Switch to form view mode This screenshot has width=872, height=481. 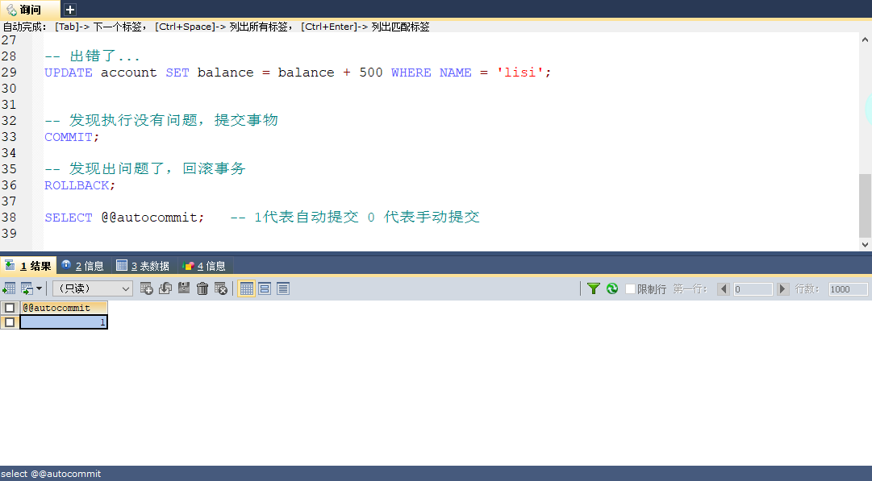point(265,288)
